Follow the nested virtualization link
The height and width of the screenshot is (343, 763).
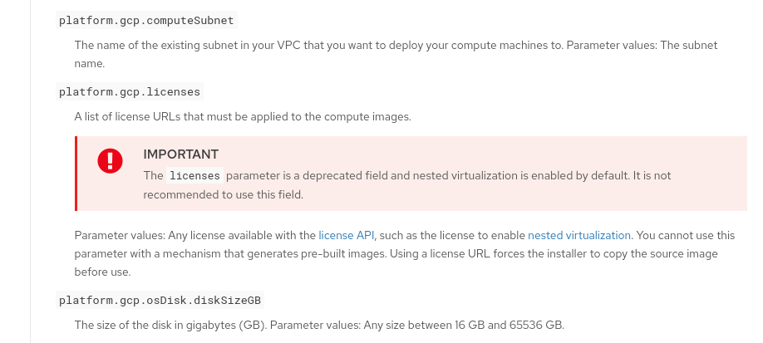[579, 235]
